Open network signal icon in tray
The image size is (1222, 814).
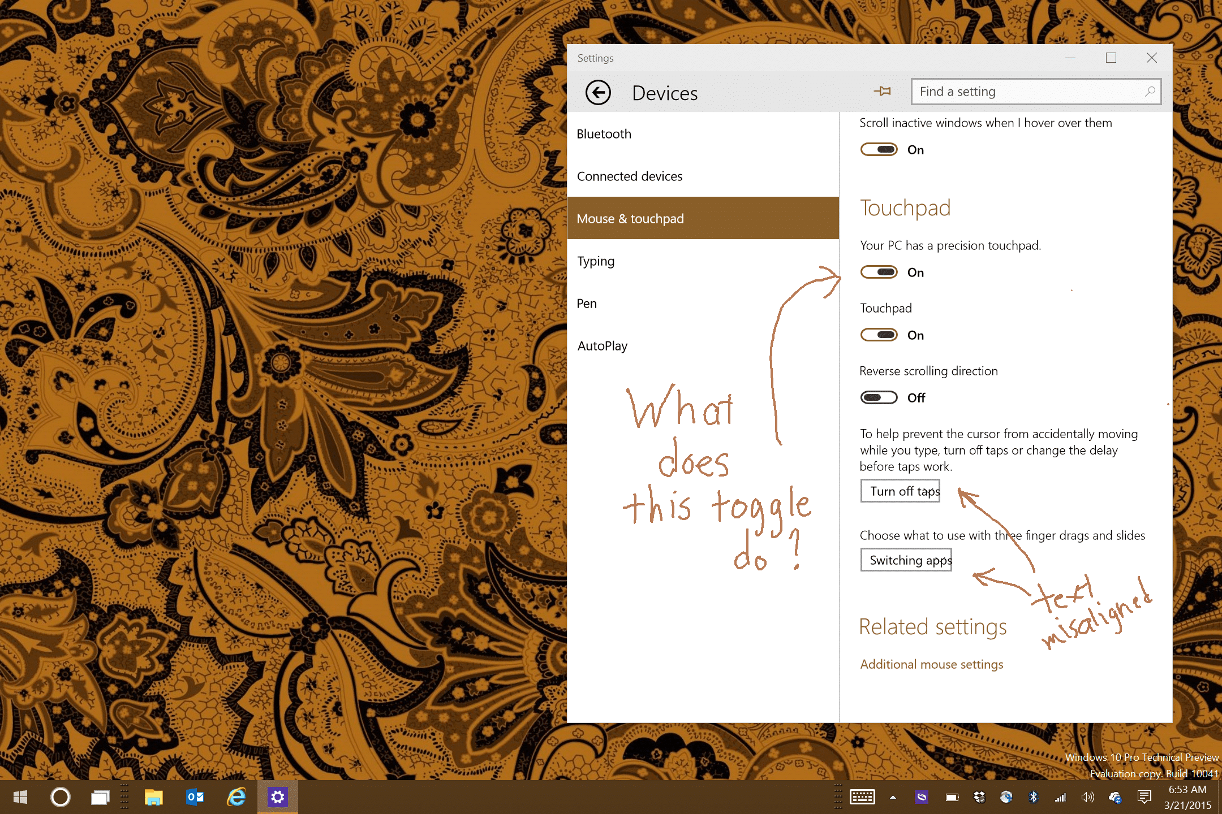1060,797
